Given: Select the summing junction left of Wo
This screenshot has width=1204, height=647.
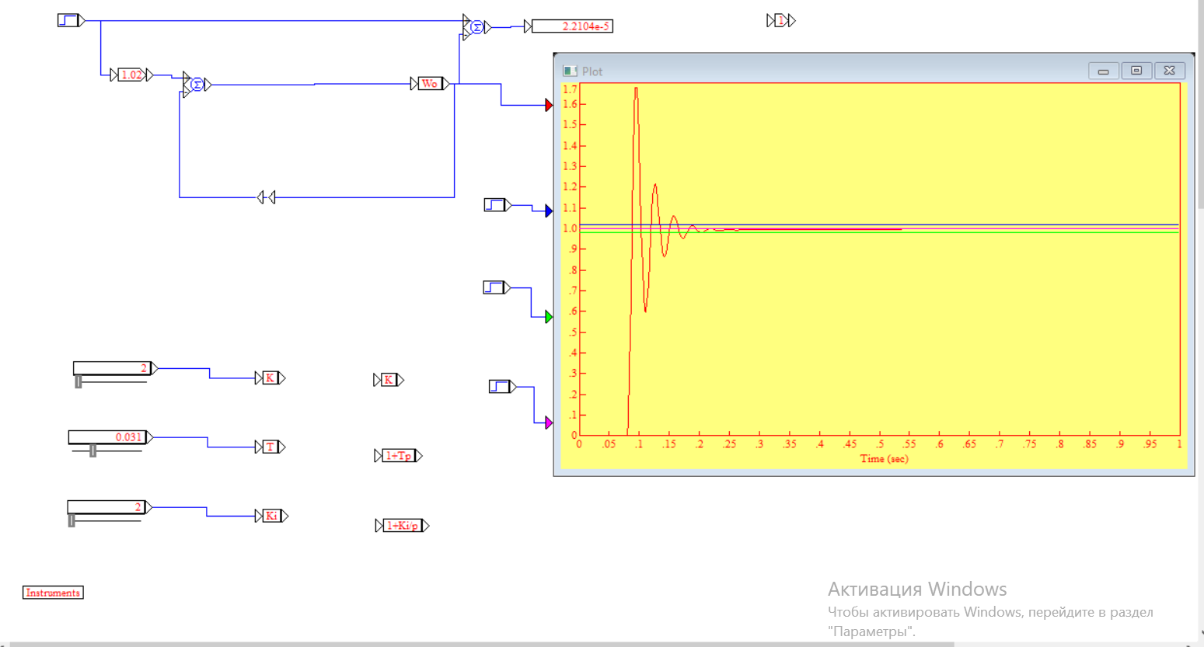Looking at the screenshot, I should coord(197,85).
